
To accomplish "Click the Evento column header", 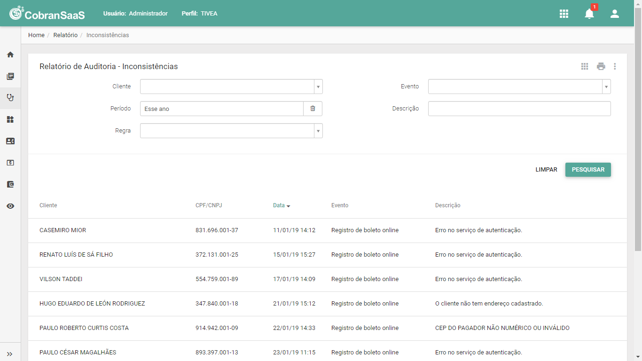I will coord(340,205).
